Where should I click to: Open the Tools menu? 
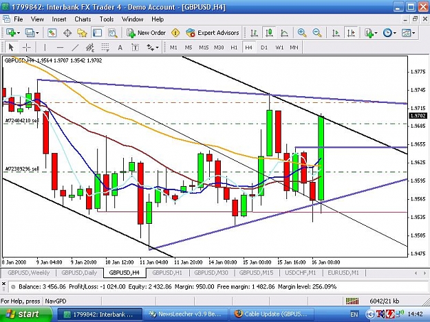pos(107,19)
